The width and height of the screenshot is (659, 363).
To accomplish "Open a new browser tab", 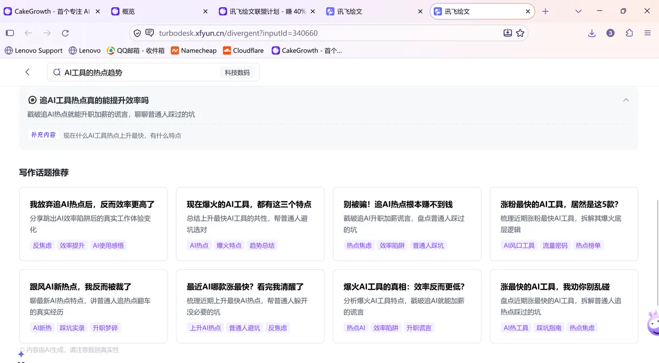I will [545, 11].
